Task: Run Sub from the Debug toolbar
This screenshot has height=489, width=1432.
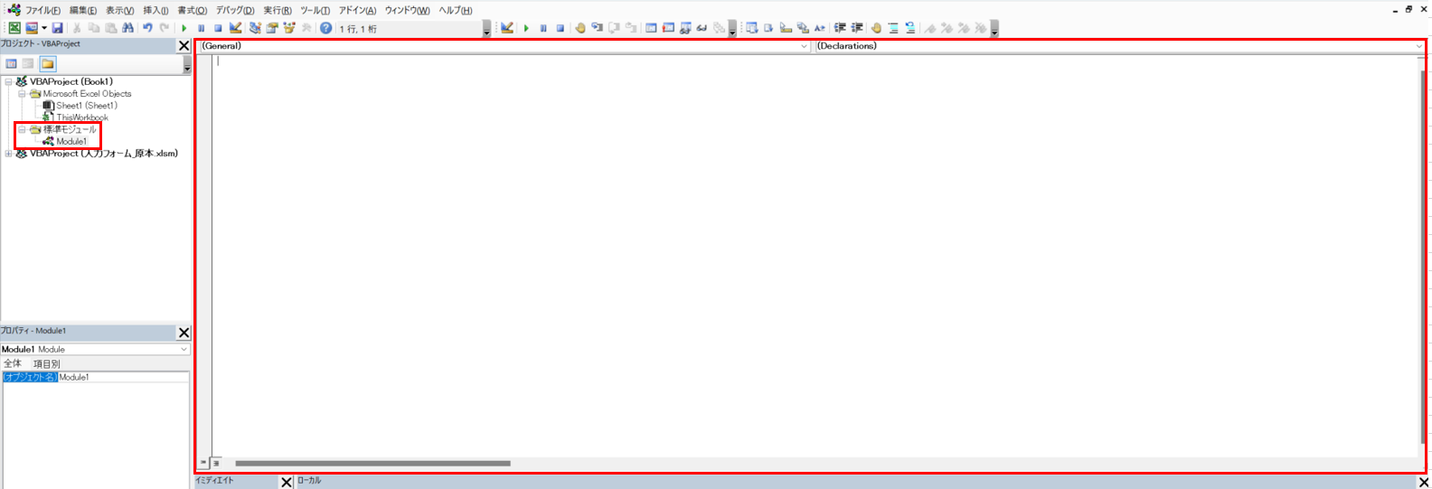Action: [526, 28]
